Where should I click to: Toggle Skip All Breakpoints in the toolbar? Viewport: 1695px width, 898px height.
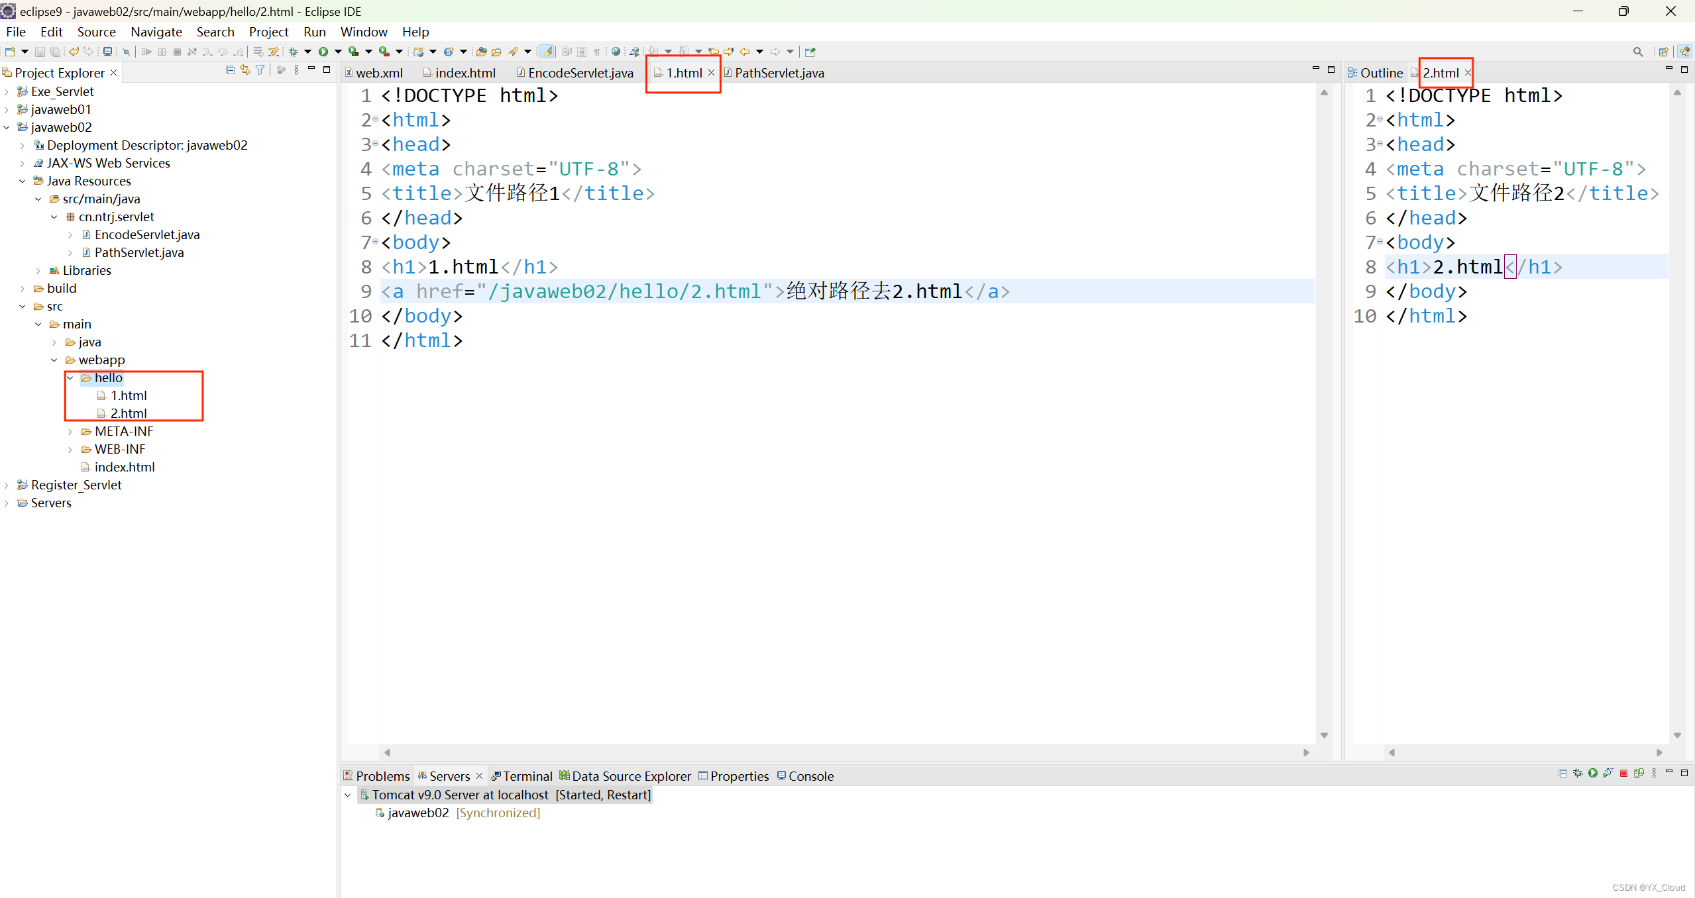(x=126, y=52)
